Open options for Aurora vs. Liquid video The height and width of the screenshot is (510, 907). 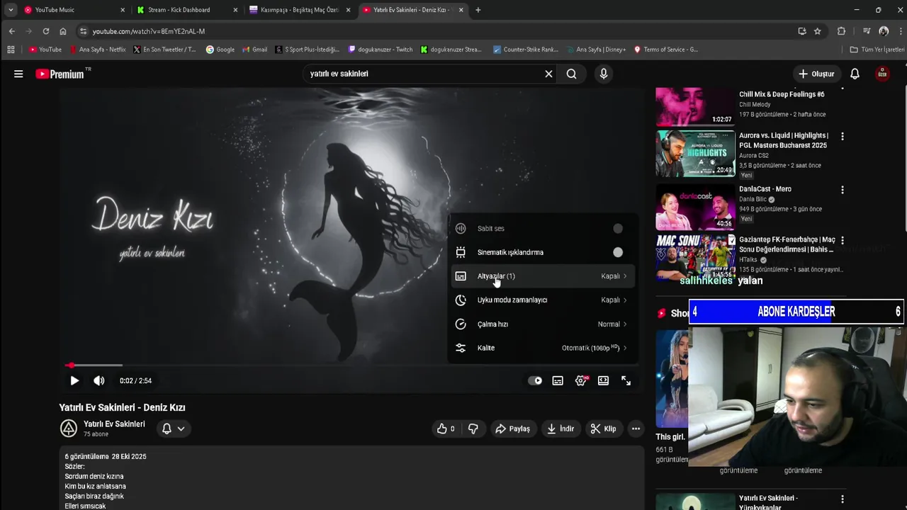842,136
